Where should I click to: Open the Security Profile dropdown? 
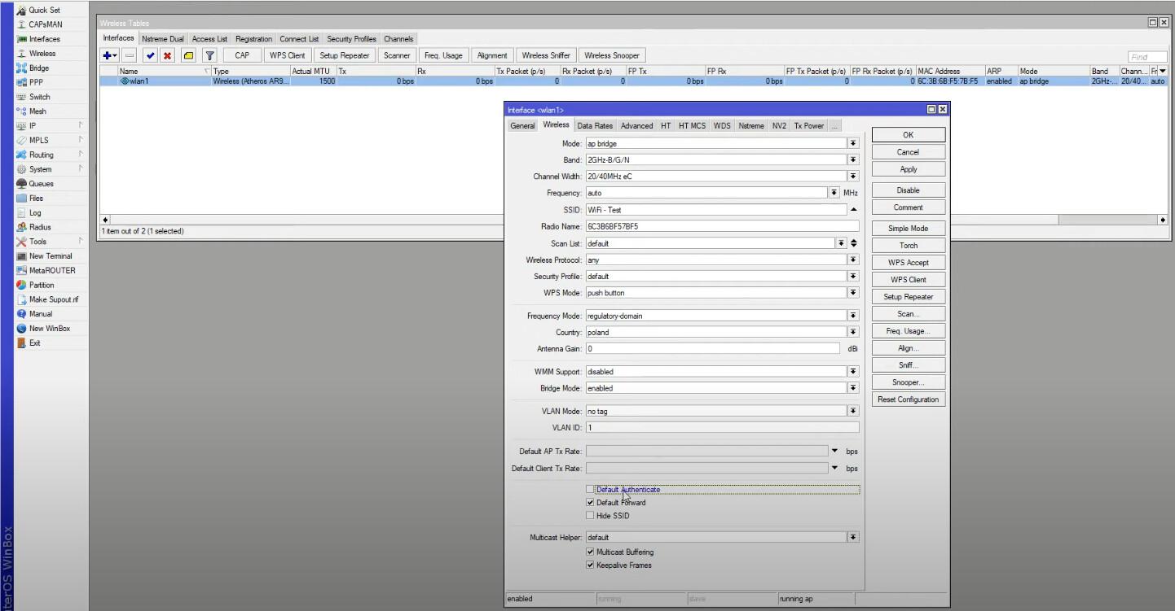tap(853, 277)
